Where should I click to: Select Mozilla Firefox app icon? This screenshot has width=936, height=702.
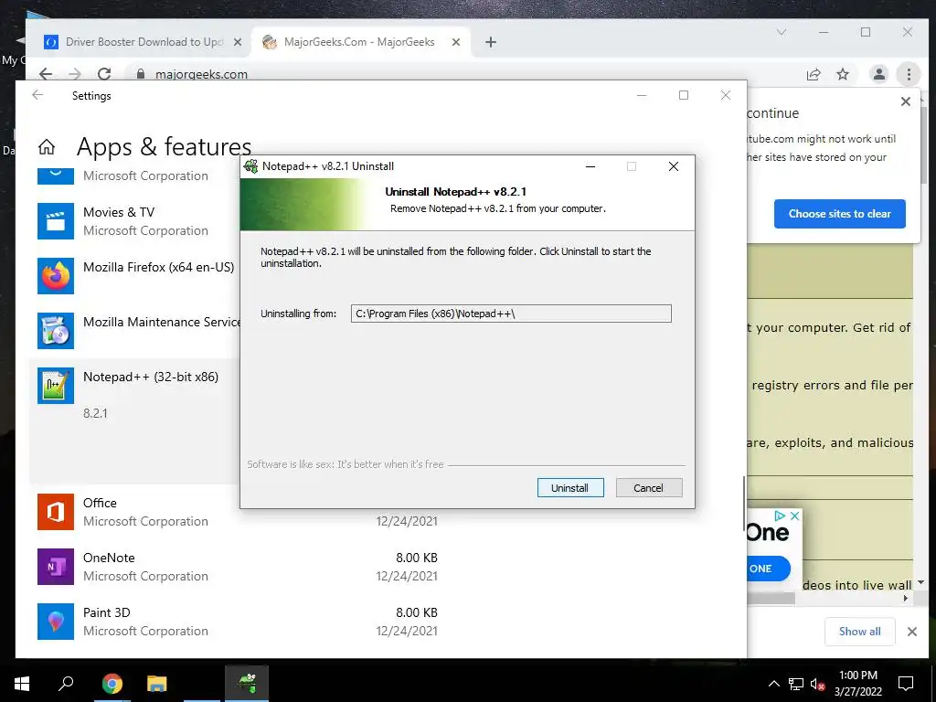[56, 276]
